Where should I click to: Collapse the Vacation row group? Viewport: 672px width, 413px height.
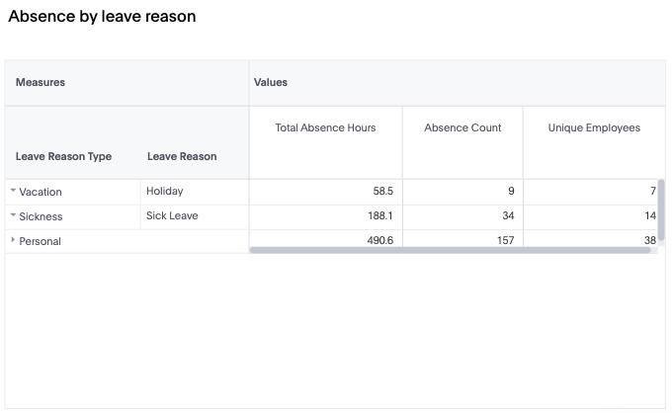coord(13,192)
